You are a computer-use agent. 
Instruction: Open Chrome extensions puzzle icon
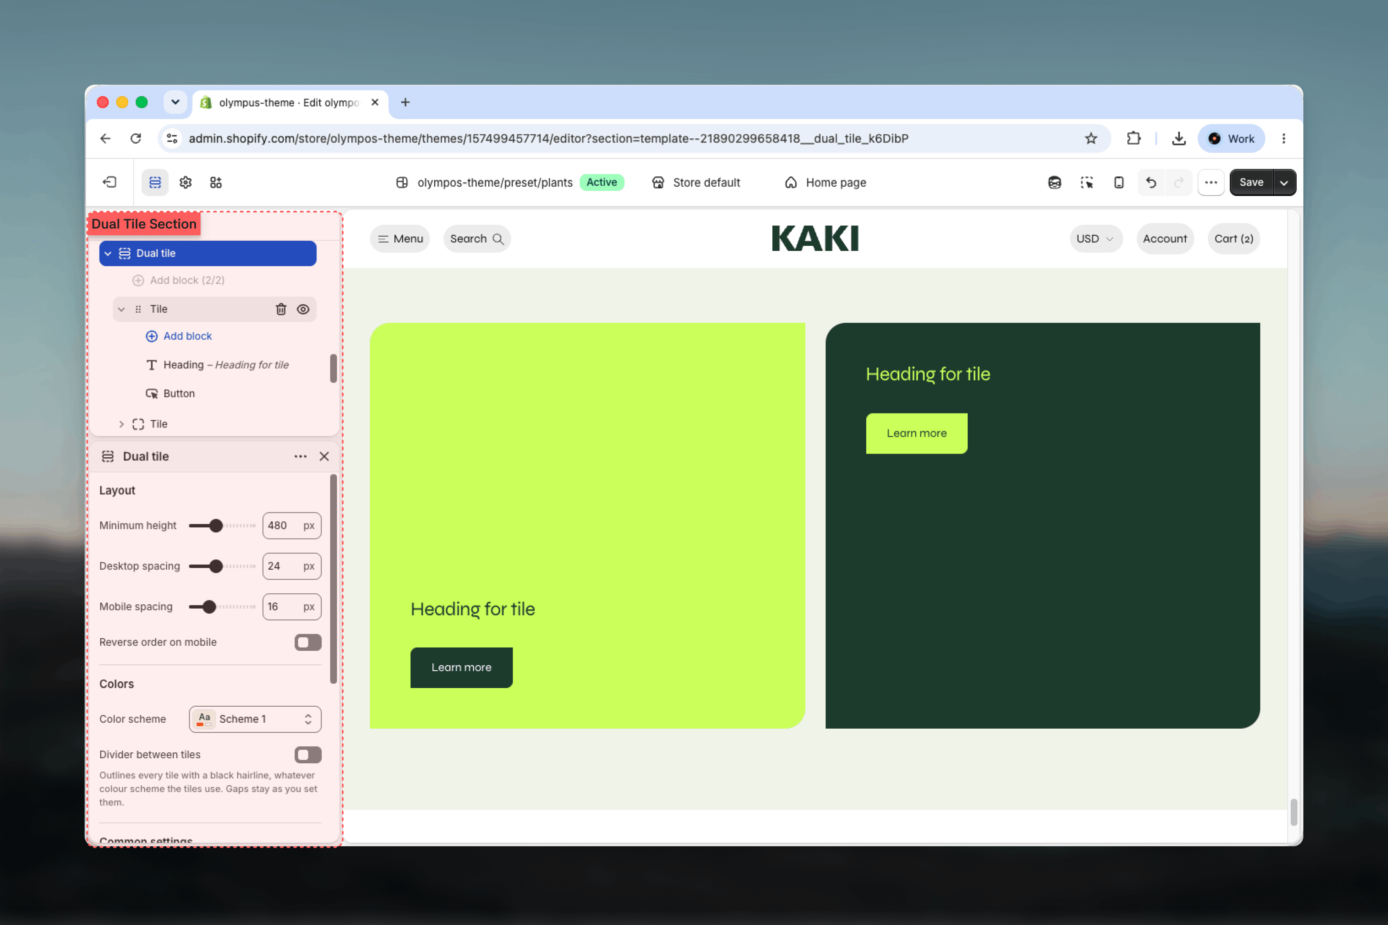click(x=1133, y=139)
